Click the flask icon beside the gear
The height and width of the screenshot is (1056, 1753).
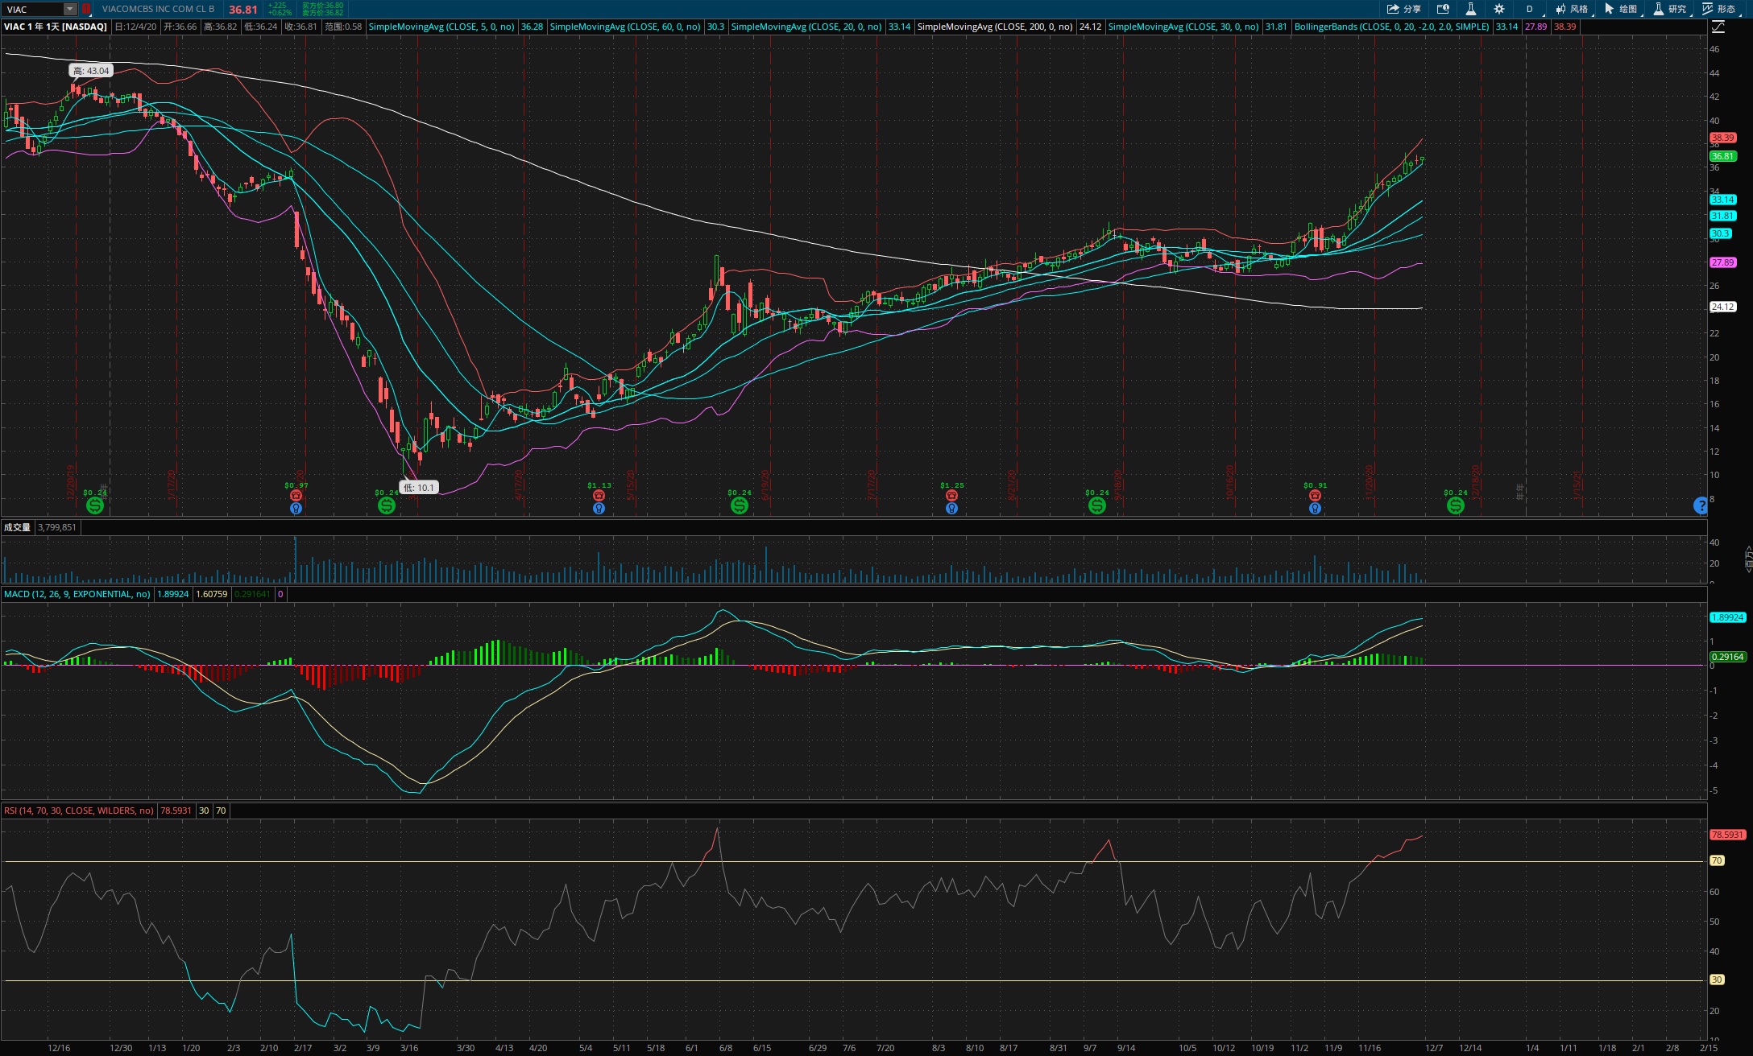click(1470, 9)
